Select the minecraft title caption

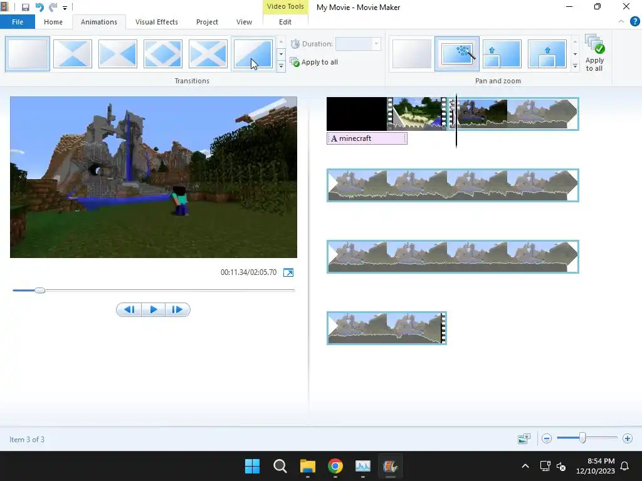(367, 138)
